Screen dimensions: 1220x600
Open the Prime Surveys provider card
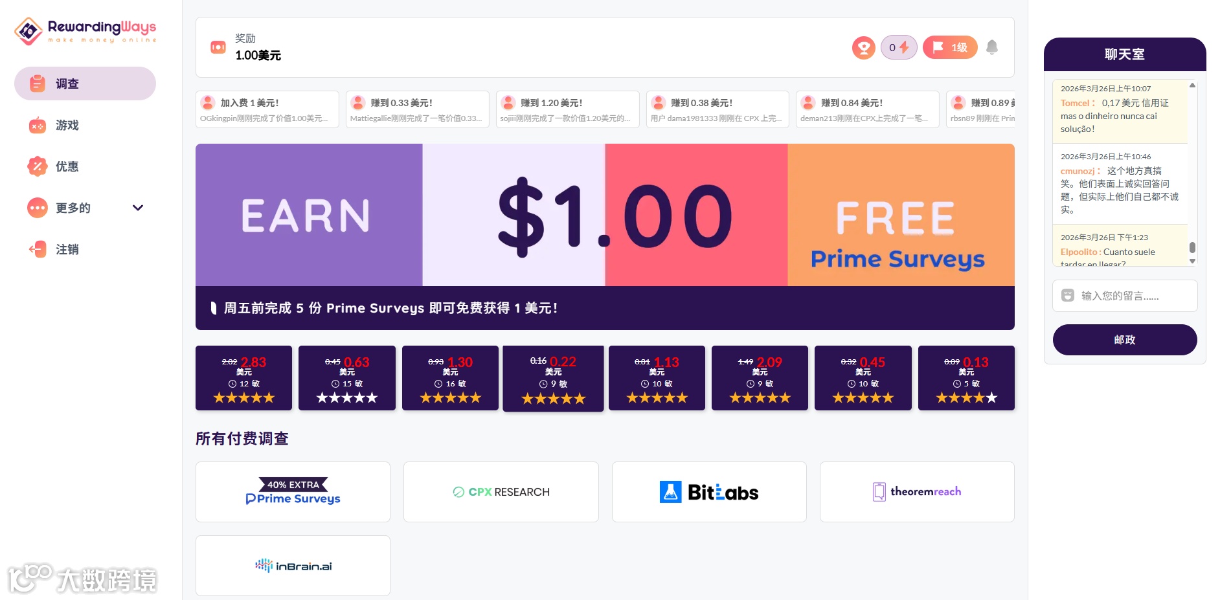tap(293, 492)
